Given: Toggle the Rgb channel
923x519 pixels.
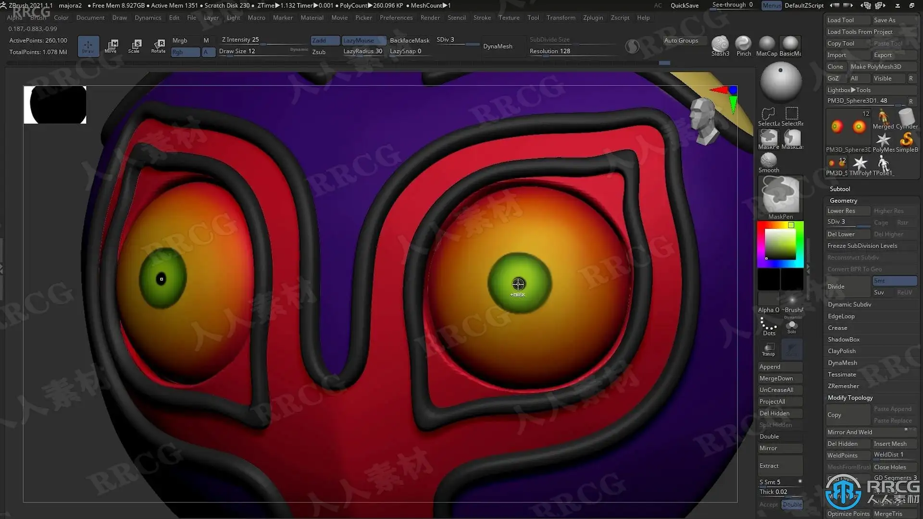Looking at the screenshot, I should point(185,52).
